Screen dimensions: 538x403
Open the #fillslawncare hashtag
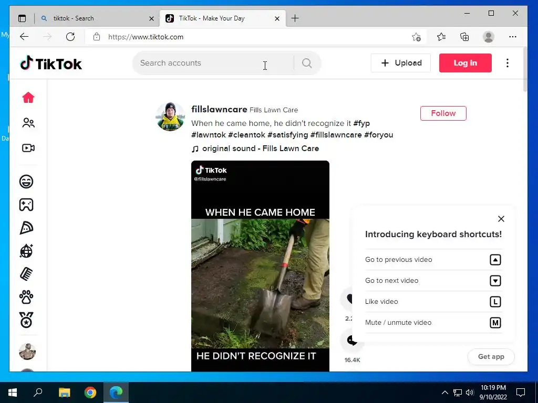click(336, 135)
